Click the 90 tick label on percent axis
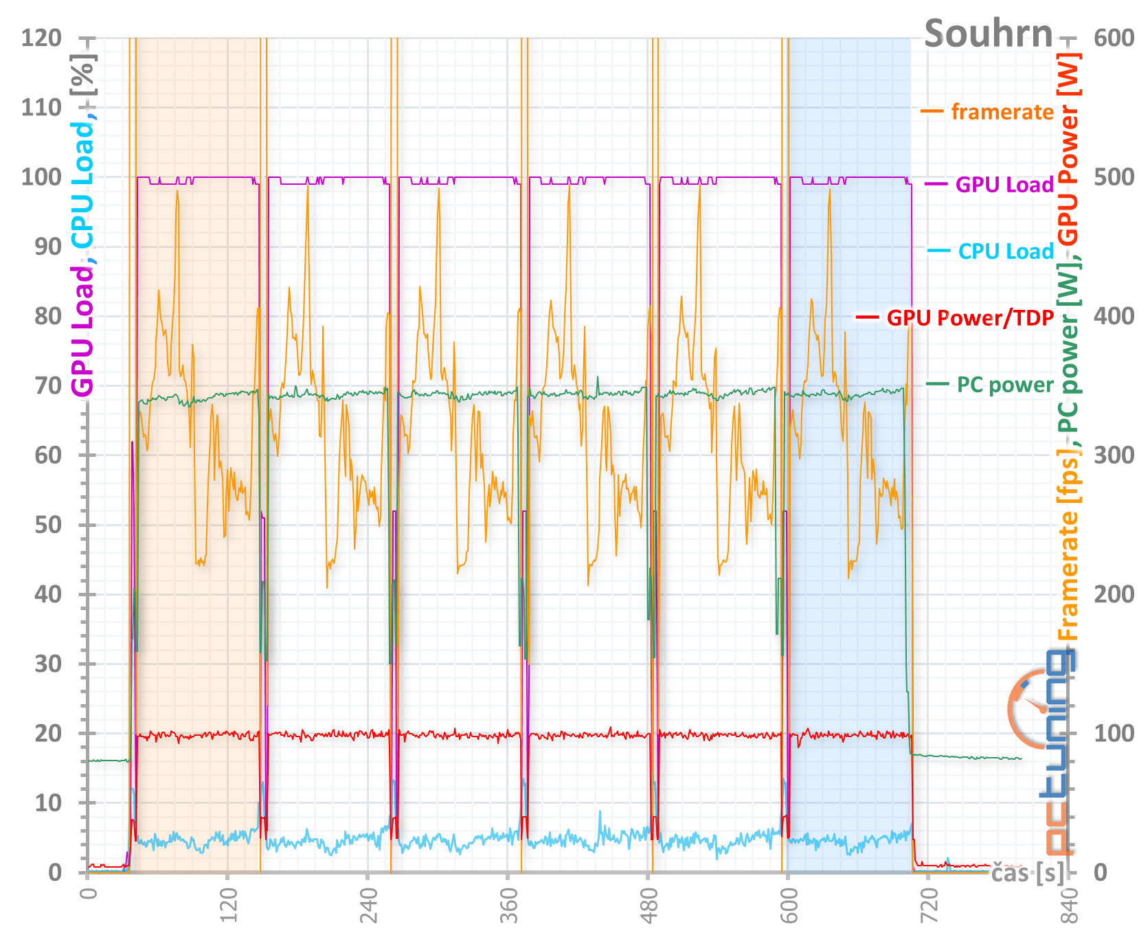Image resolution: width=1139 pixels, height=935 pixels. 48,247
